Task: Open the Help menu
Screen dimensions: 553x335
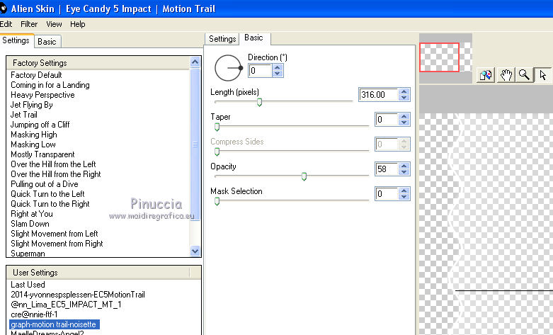Action: 78,24
